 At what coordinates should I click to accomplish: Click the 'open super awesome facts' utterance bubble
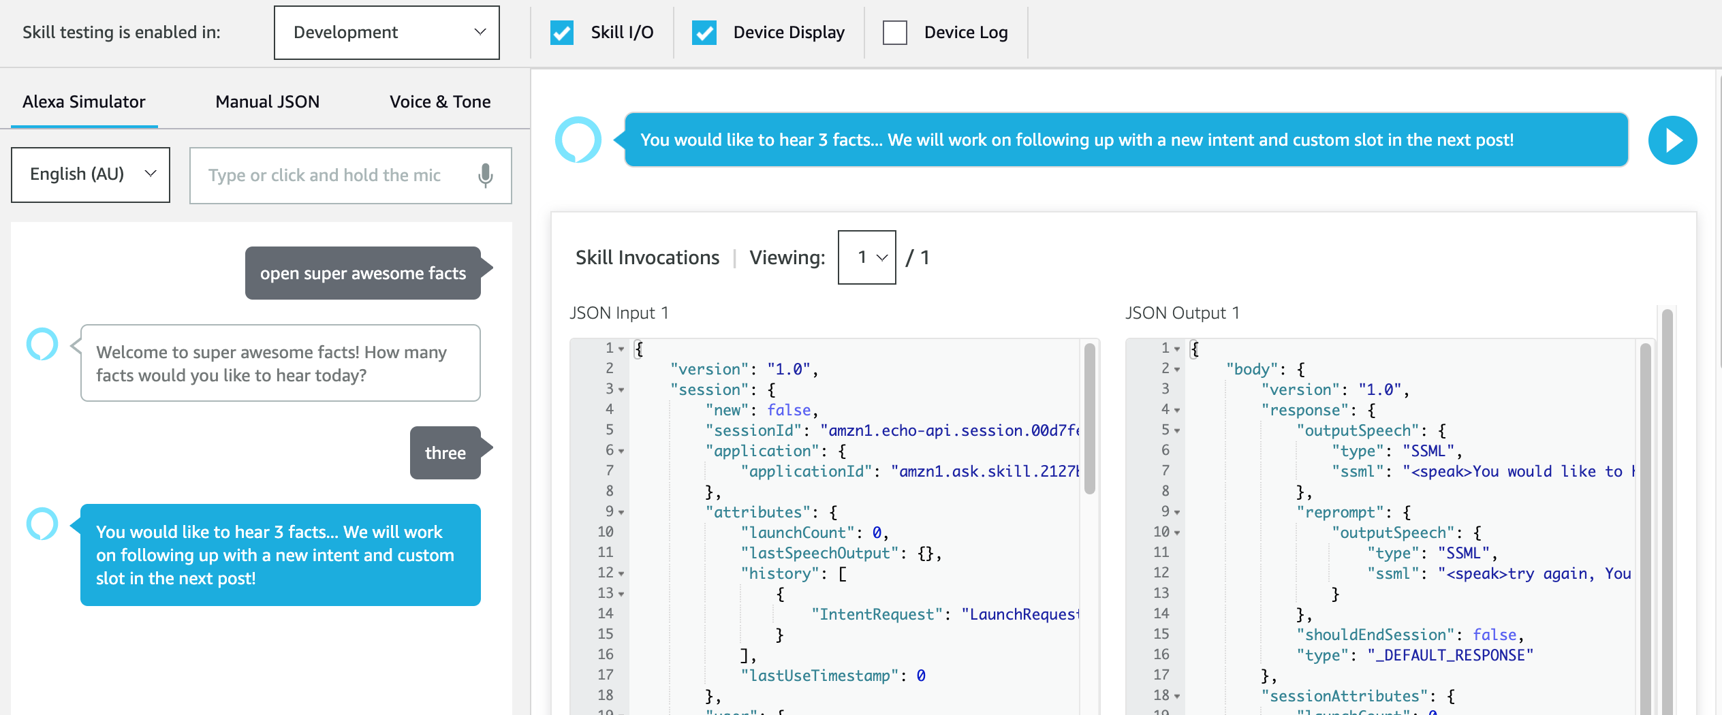click(x=363, y=273)
